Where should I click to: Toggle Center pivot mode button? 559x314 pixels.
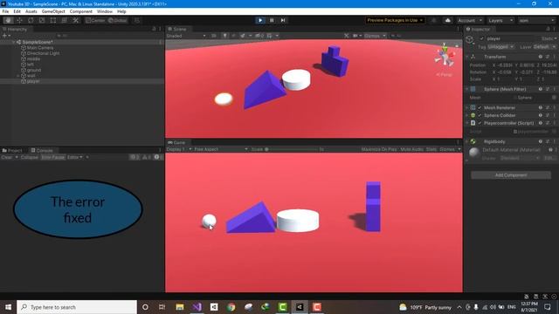[x=95, y=20]
